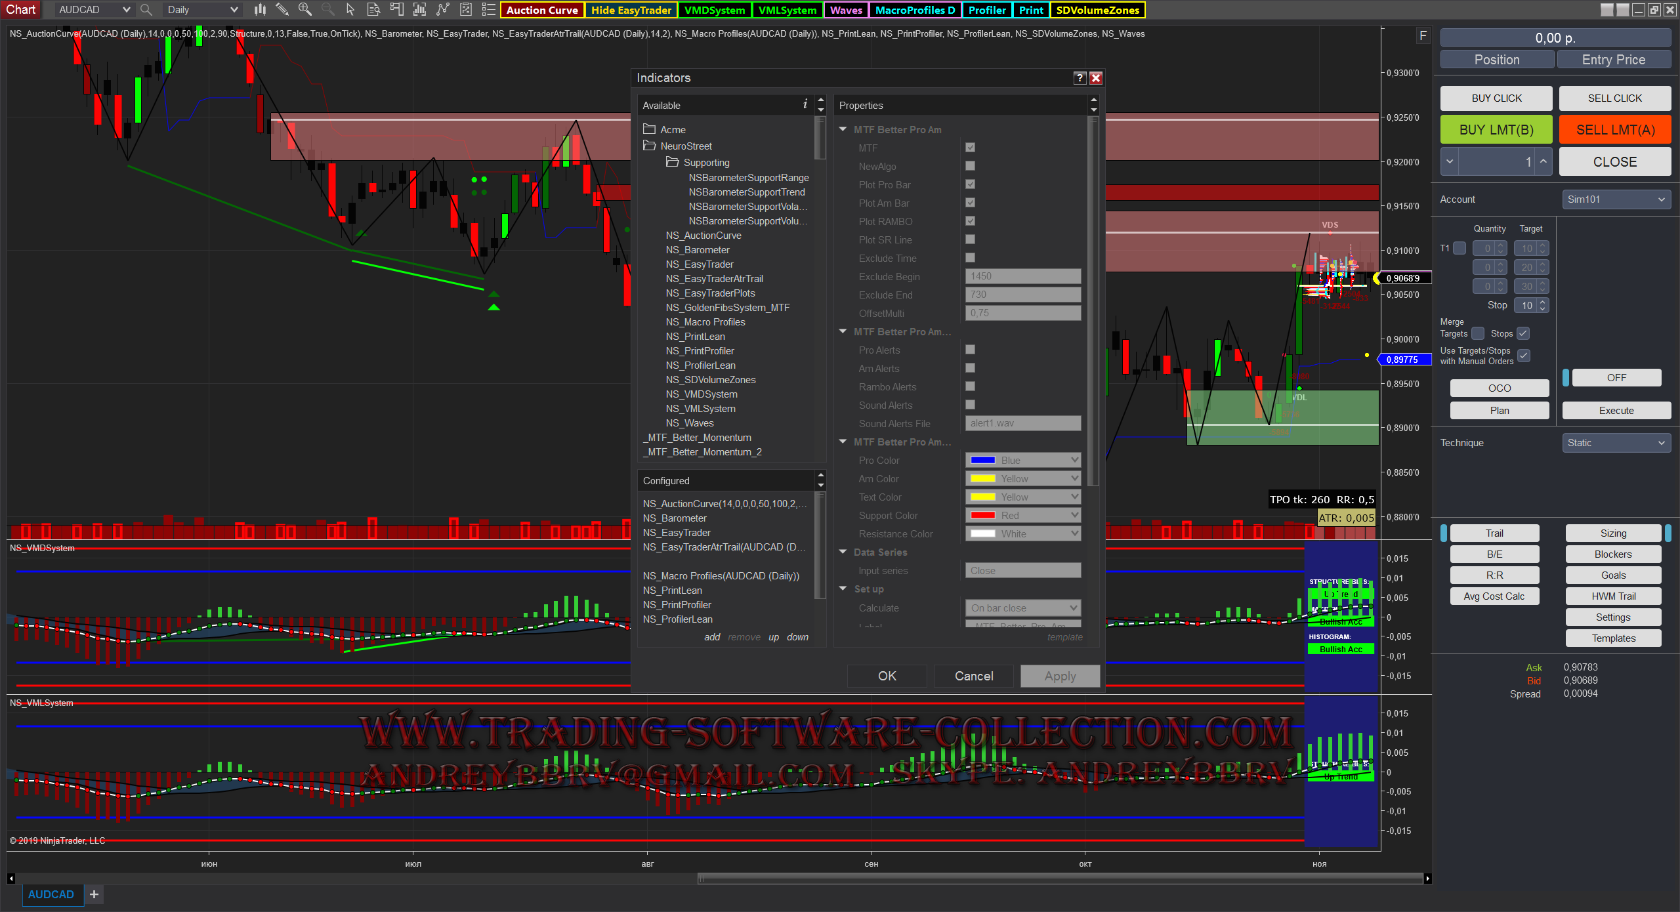Open the Indicators toolbar icon

(x=443, y=9)
